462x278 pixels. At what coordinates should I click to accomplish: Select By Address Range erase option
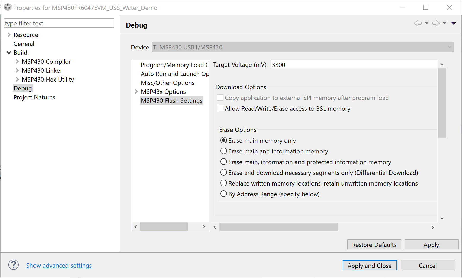224,194
